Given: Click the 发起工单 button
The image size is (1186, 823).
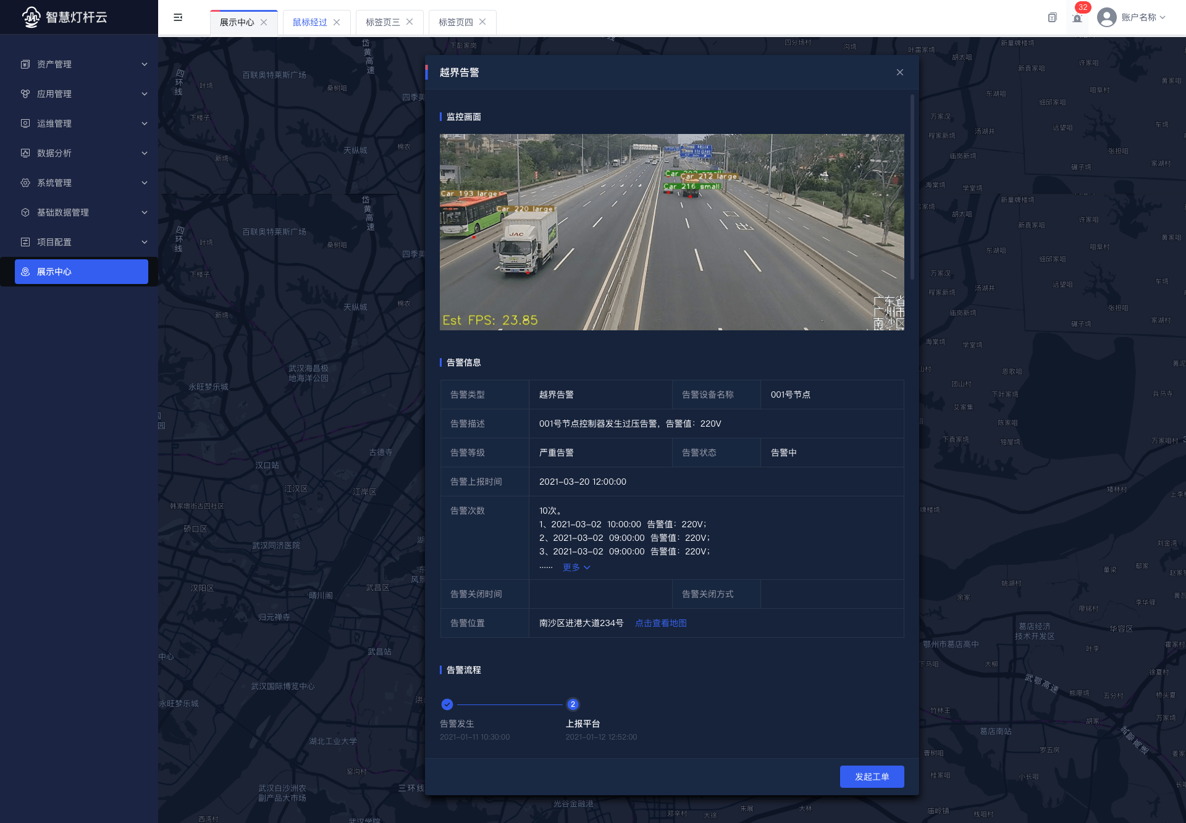Looking at the screenshot, I should pos(872,777).
